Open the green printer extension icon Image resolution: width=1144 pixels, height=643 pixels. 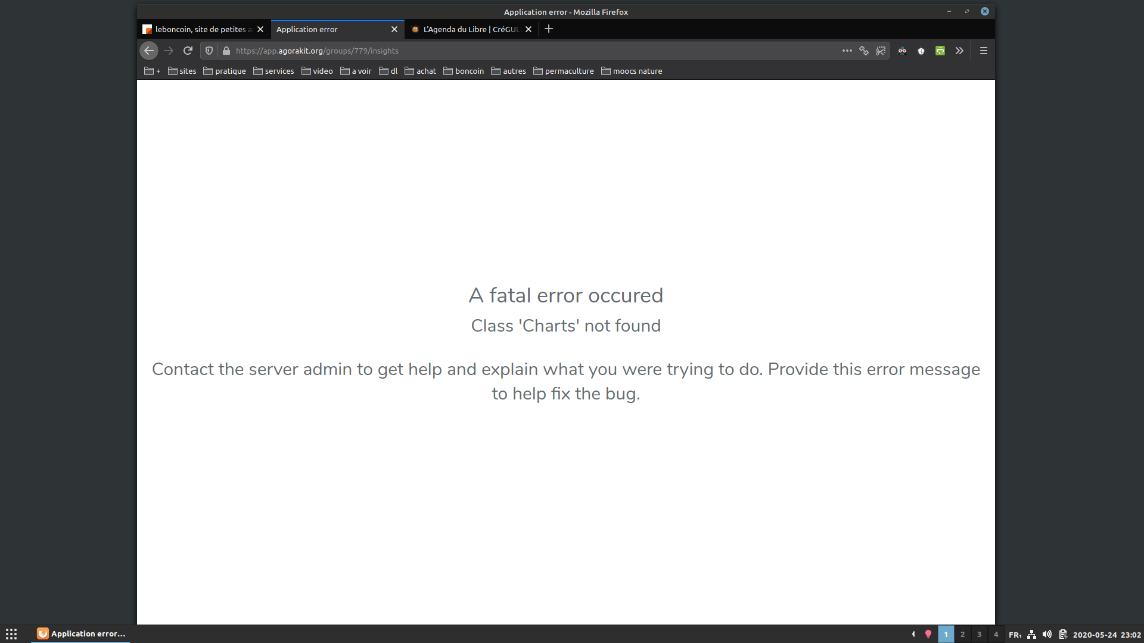pos(940,51)
